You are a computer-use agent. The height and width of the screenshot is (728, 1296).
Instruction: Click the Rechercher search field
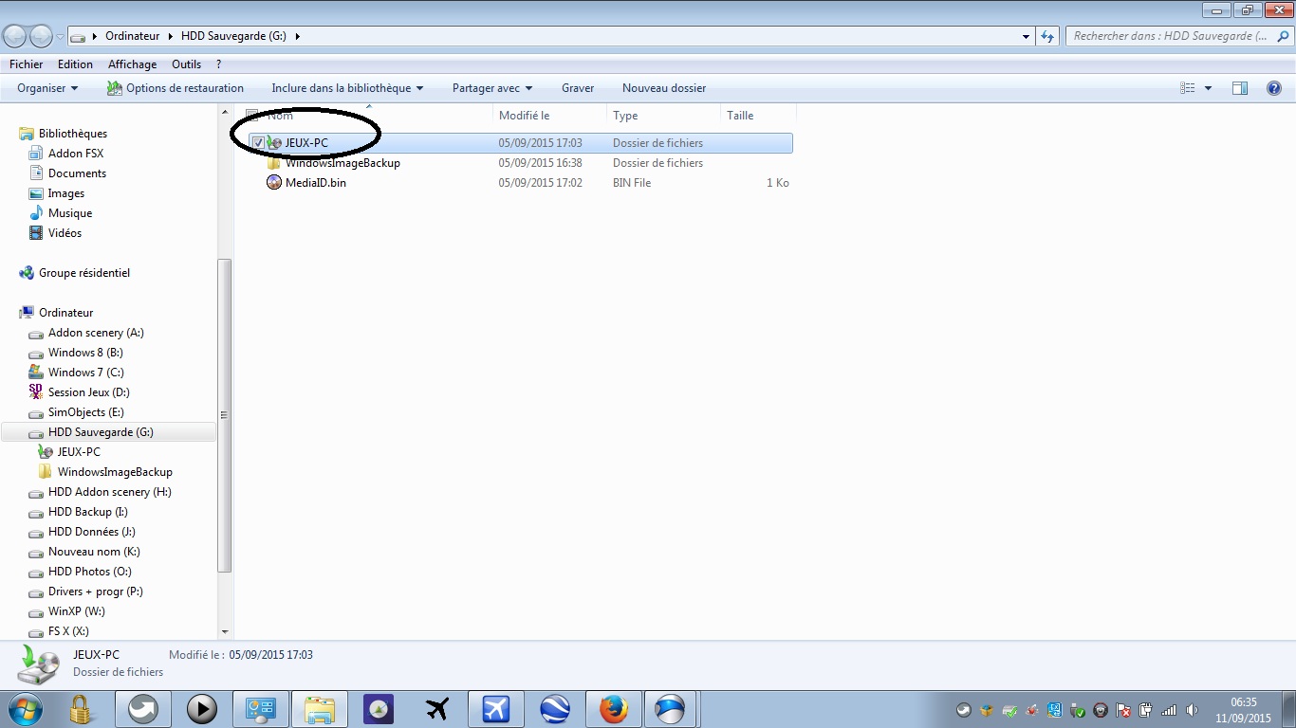click(x=1169, y=36)
